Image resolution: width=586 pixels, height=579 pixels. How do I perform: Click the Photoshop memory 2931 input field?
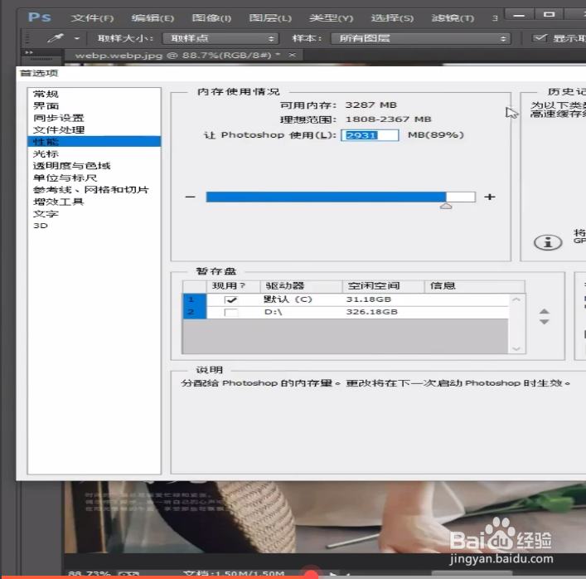pyautogui.click(x=370, y=135)
